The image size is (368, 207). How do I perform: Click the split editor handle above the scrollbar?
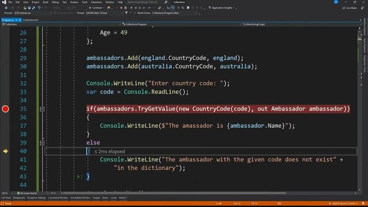[x=359, y=28]
